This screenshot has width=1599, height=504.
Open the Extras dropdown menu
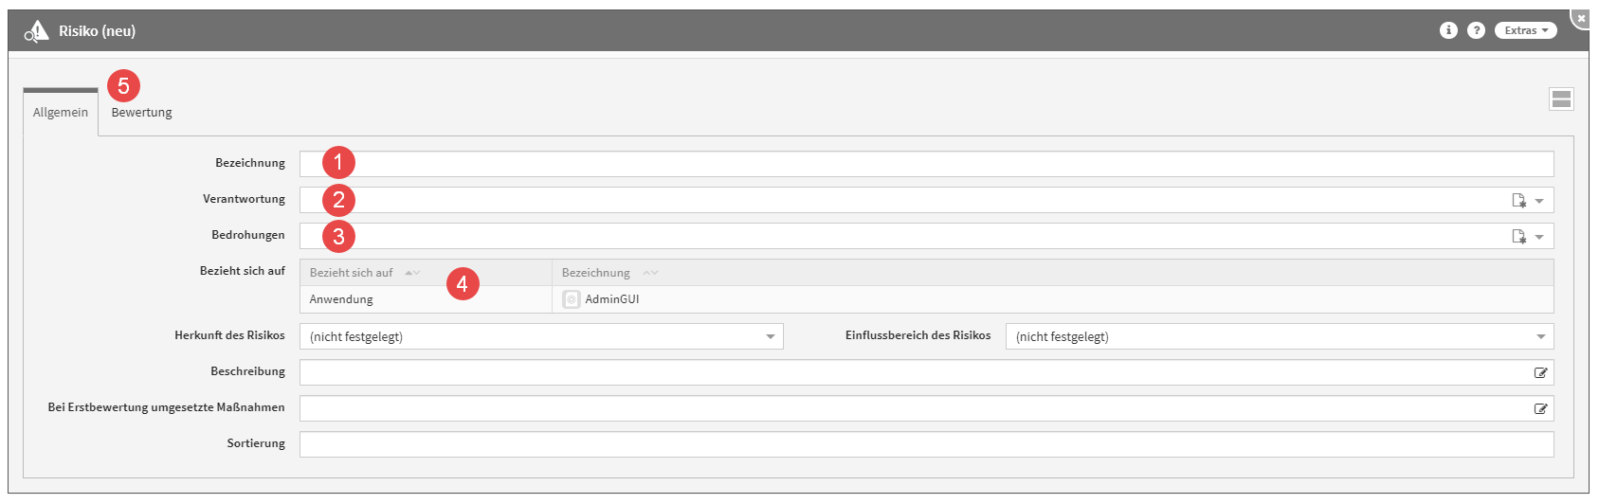(1525, 30)
